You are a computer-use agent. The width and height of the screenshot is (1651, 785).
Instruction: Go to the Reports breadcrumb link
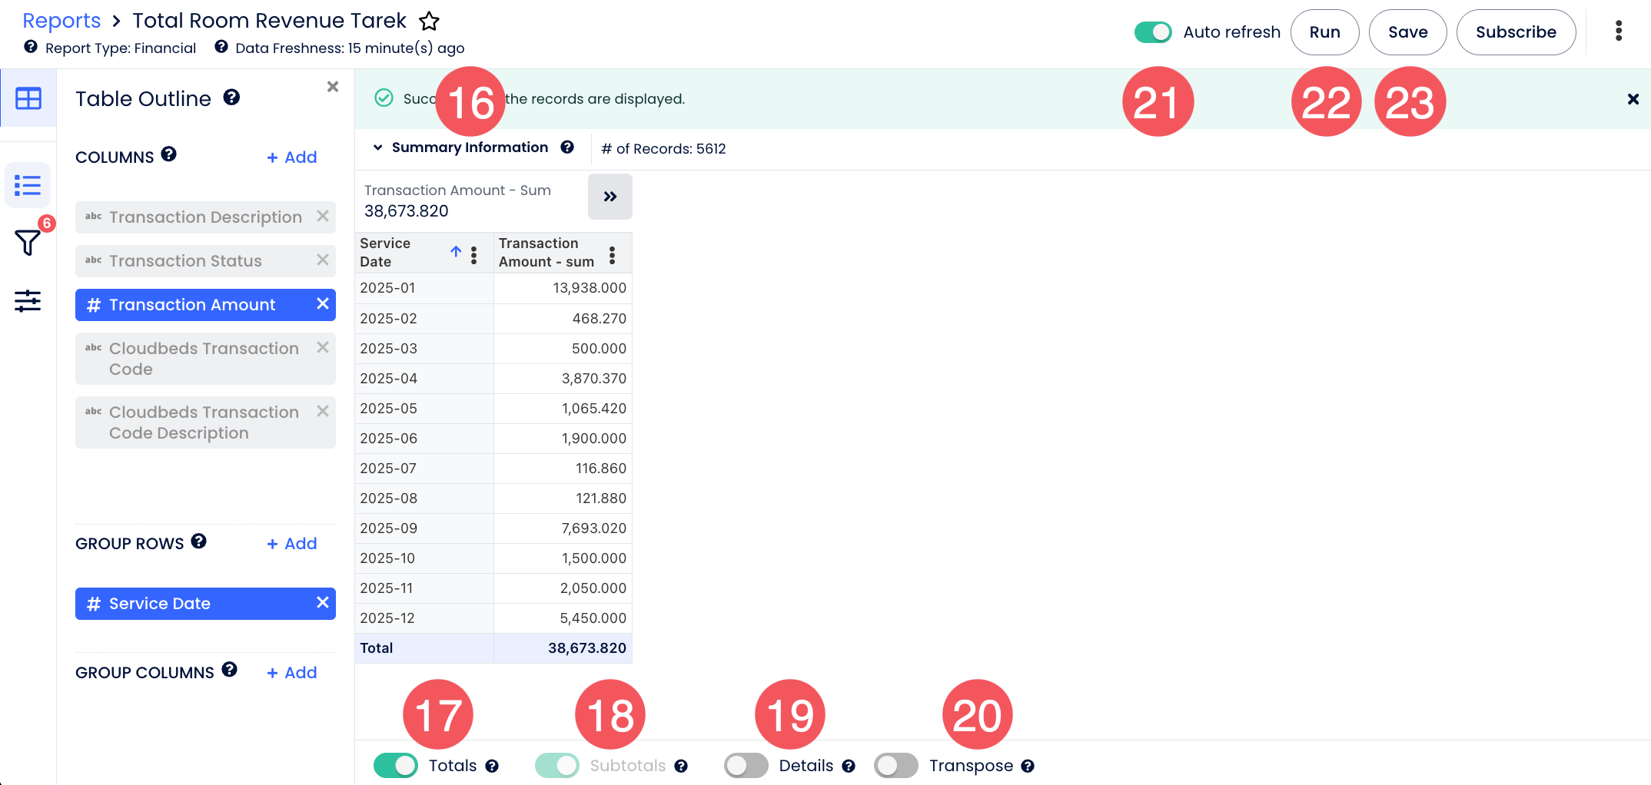click(x=61, y=21)
